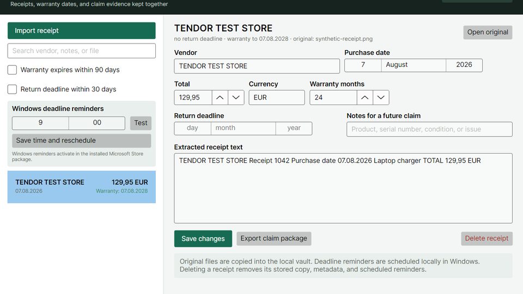Click the Delete receipt button
Image resolution: width=523 pixels, height=294 pixels.
[x=486, y=238]
